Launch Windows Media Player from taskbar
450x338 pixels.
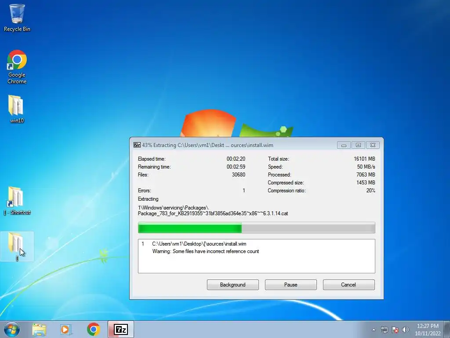pyautogui.click(x=66, y=330)
